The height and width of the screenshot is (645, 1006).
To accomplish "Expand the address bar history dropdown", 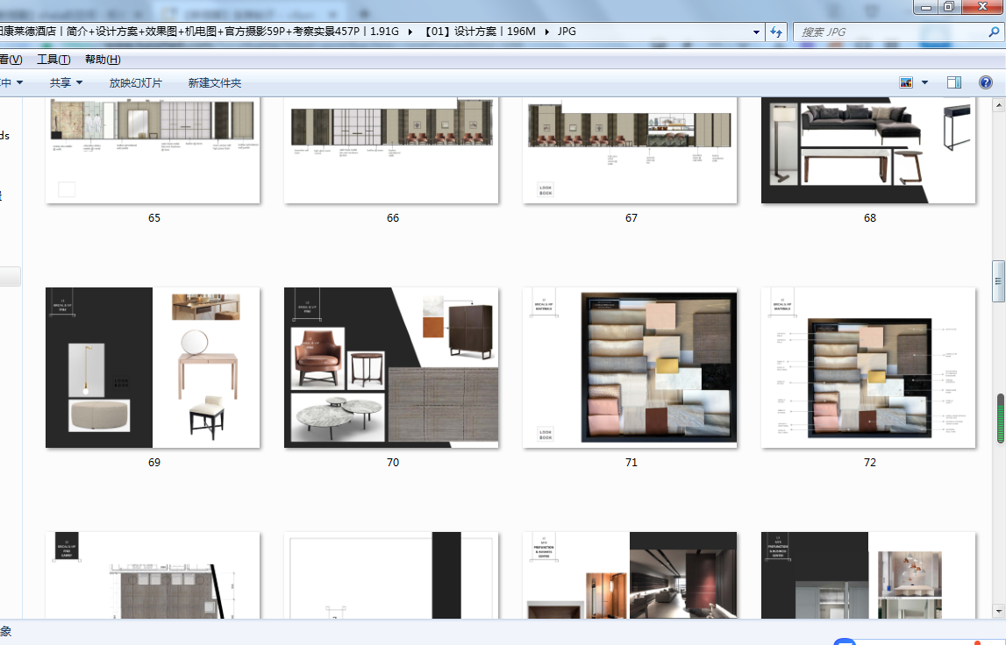I will click(756, 32).
